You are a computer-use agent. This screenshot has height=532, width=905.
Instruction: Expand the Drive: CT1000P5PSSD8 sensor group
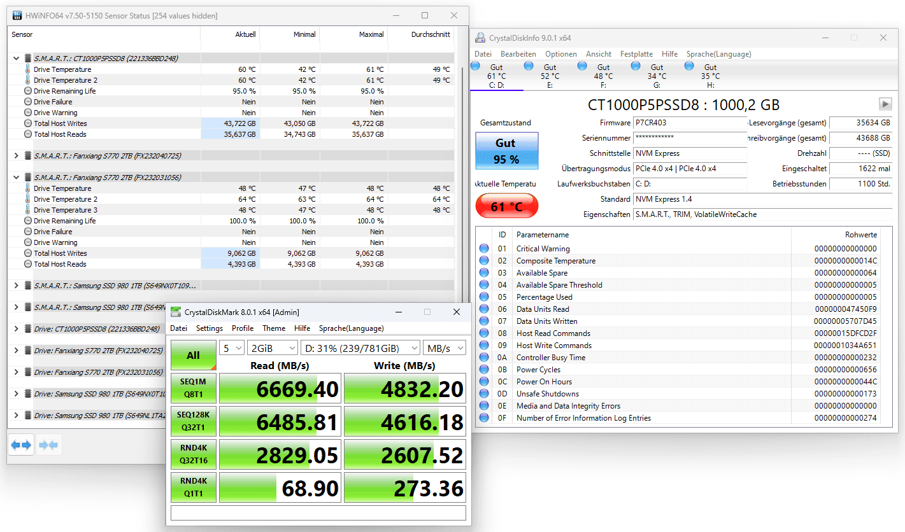[16, 329]
